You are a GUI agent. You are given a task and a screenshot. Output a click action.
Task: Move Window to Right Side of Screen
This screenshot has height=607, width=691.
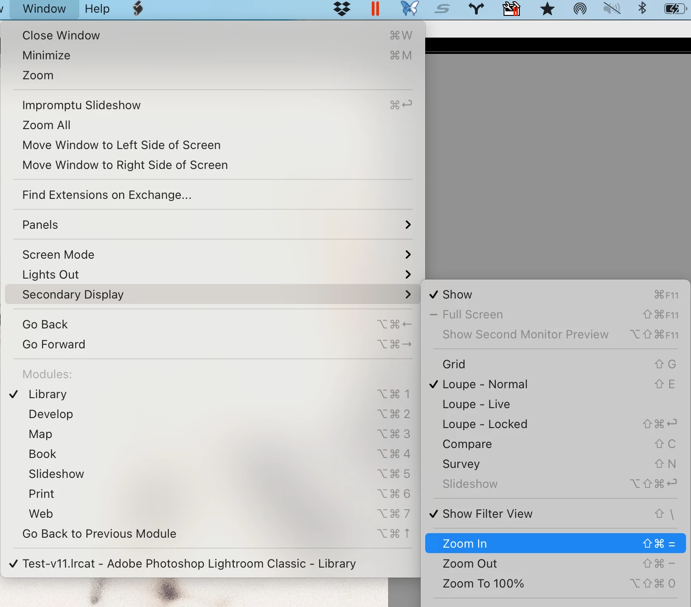tap(213, 165)
